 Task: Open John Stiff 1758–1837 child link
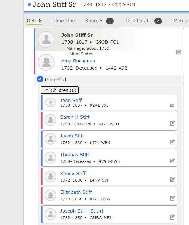pos(71,100)
